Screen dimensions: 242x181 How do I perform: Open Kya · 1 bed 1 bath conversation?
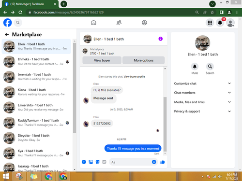pos(36,153)
